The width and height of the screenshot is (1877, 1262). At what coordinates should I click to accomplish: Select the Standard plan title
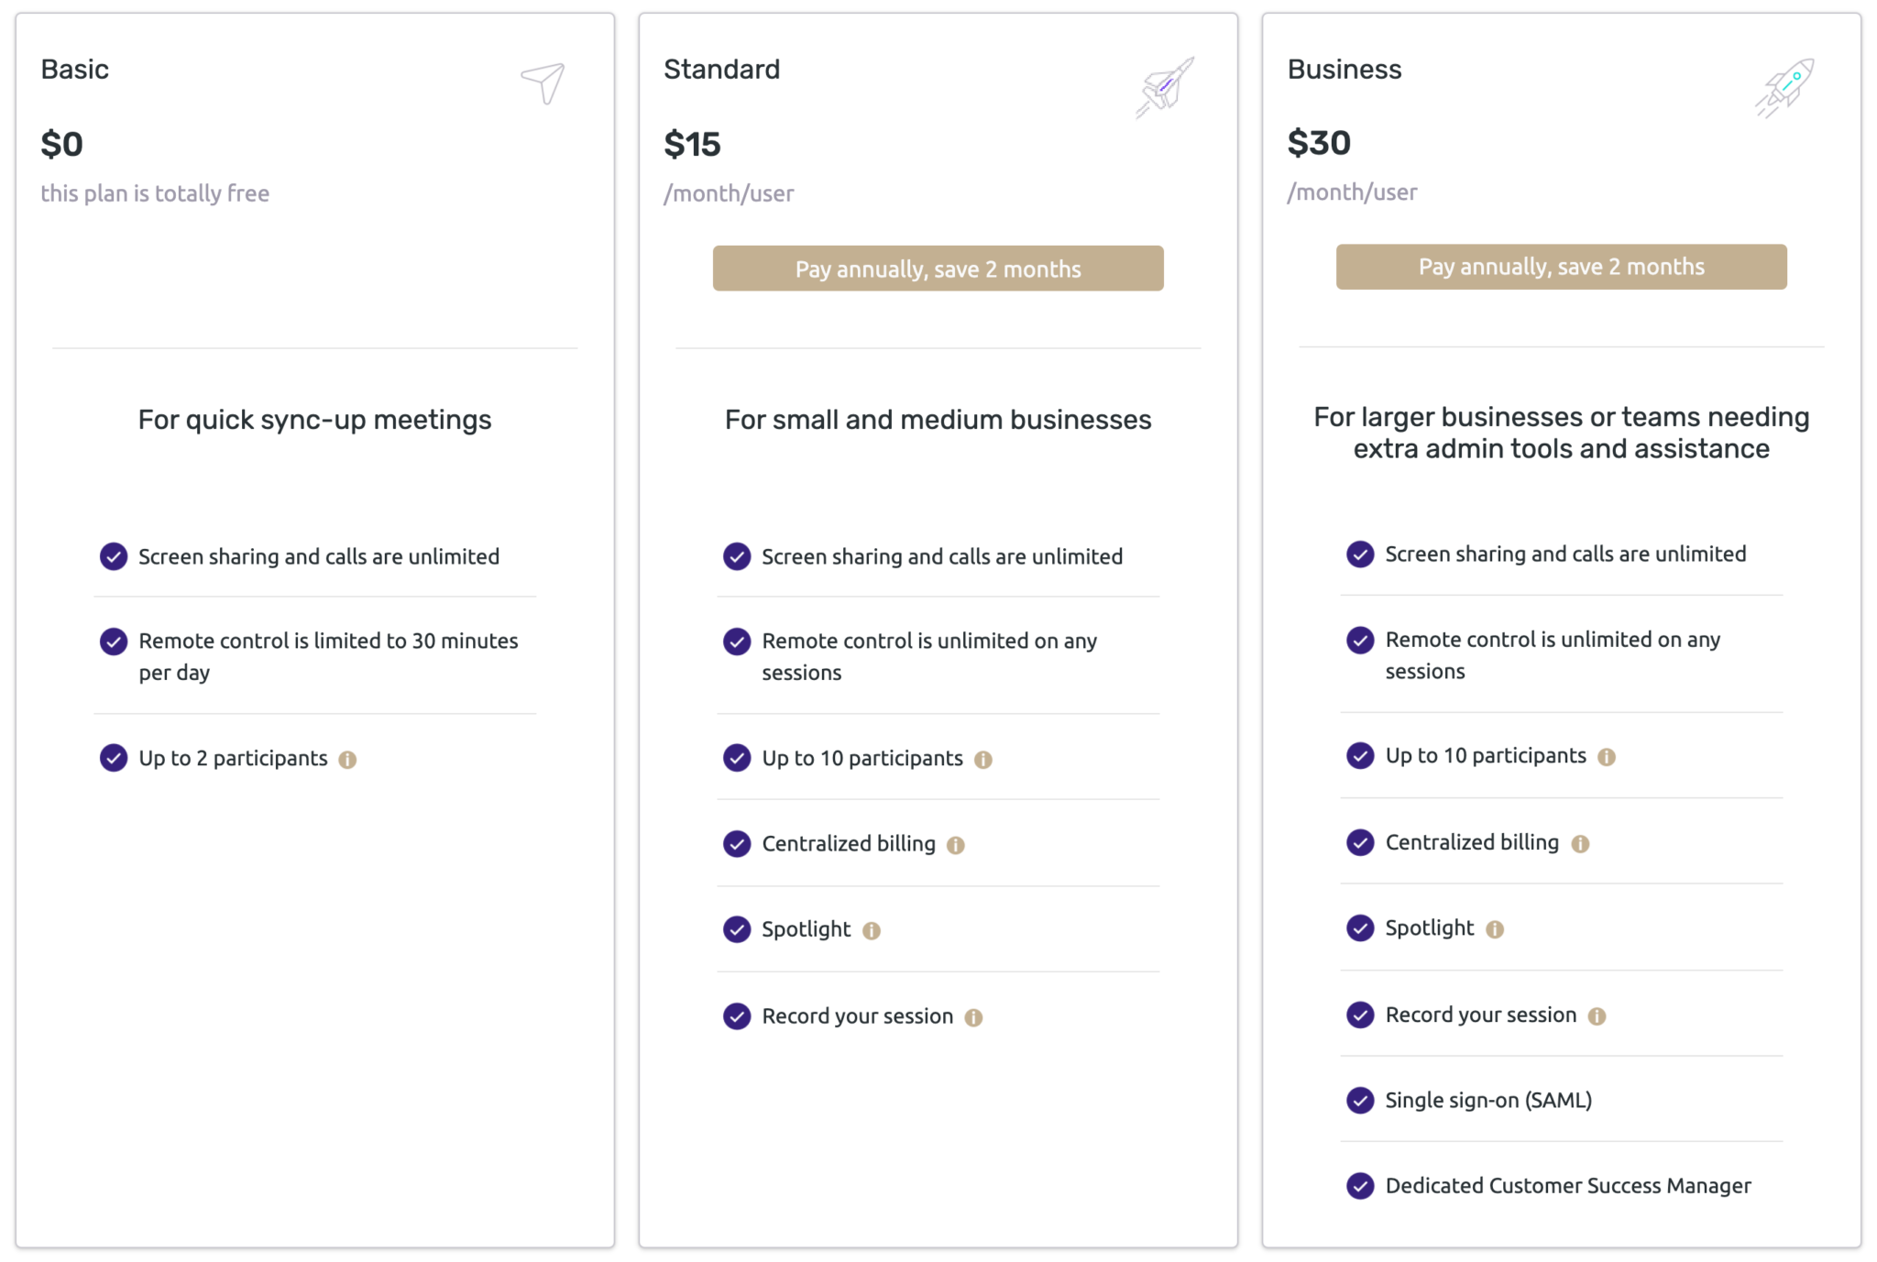point(721,68)
